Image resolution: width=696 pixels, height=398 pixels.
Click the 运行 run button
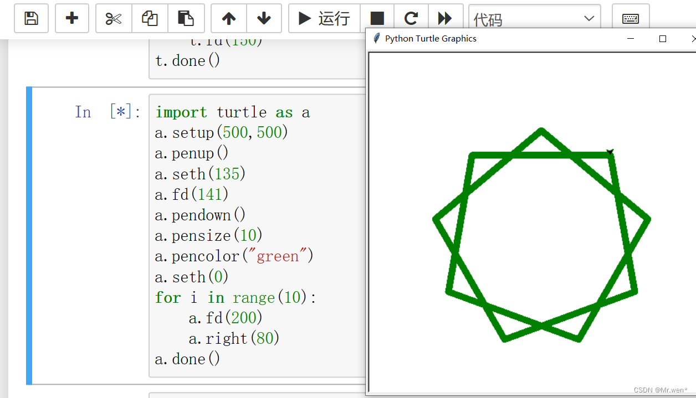pyautogui.click(x=324, y=18)
